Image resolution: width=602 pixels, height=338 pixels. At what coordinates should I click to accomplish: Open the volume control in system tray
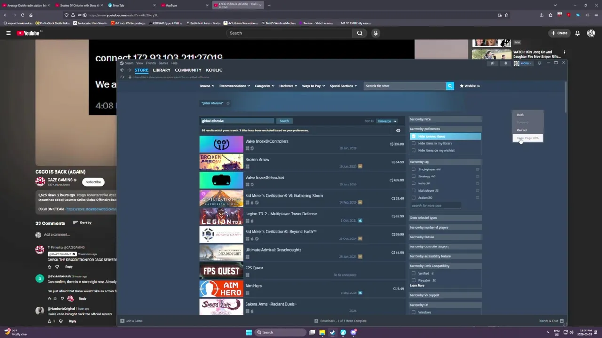571,332
